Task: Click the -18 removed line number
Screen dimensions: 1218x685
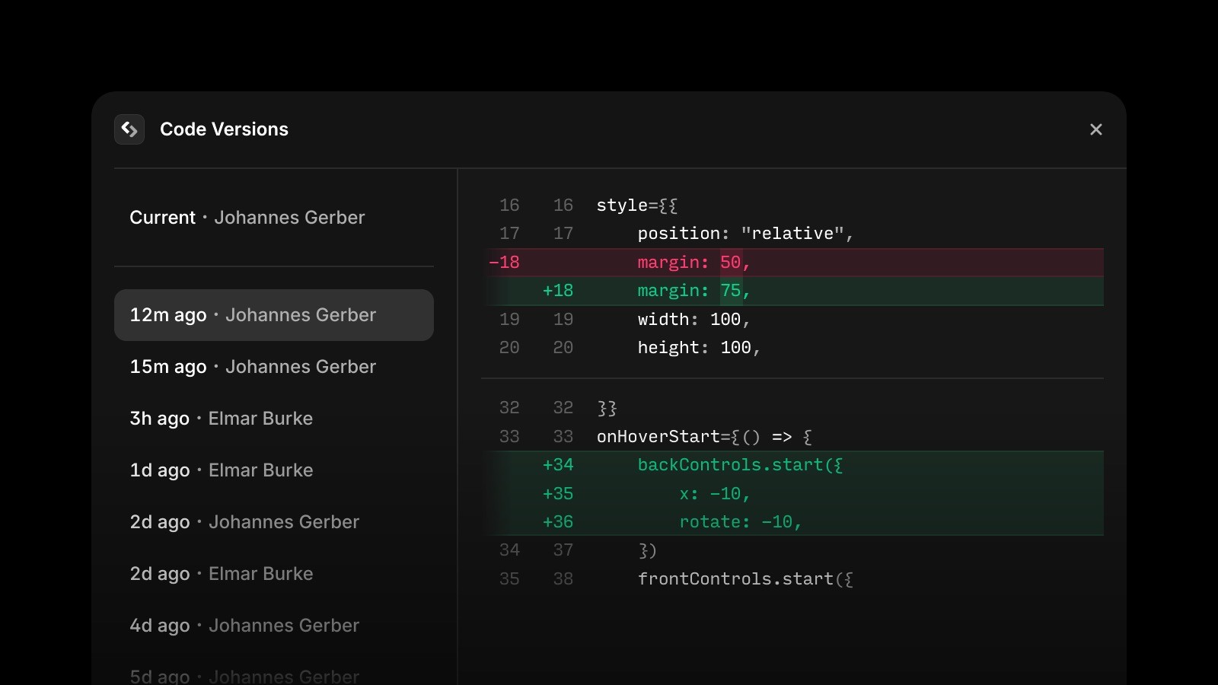Action: pyautogui.click(x=504, y=263)
